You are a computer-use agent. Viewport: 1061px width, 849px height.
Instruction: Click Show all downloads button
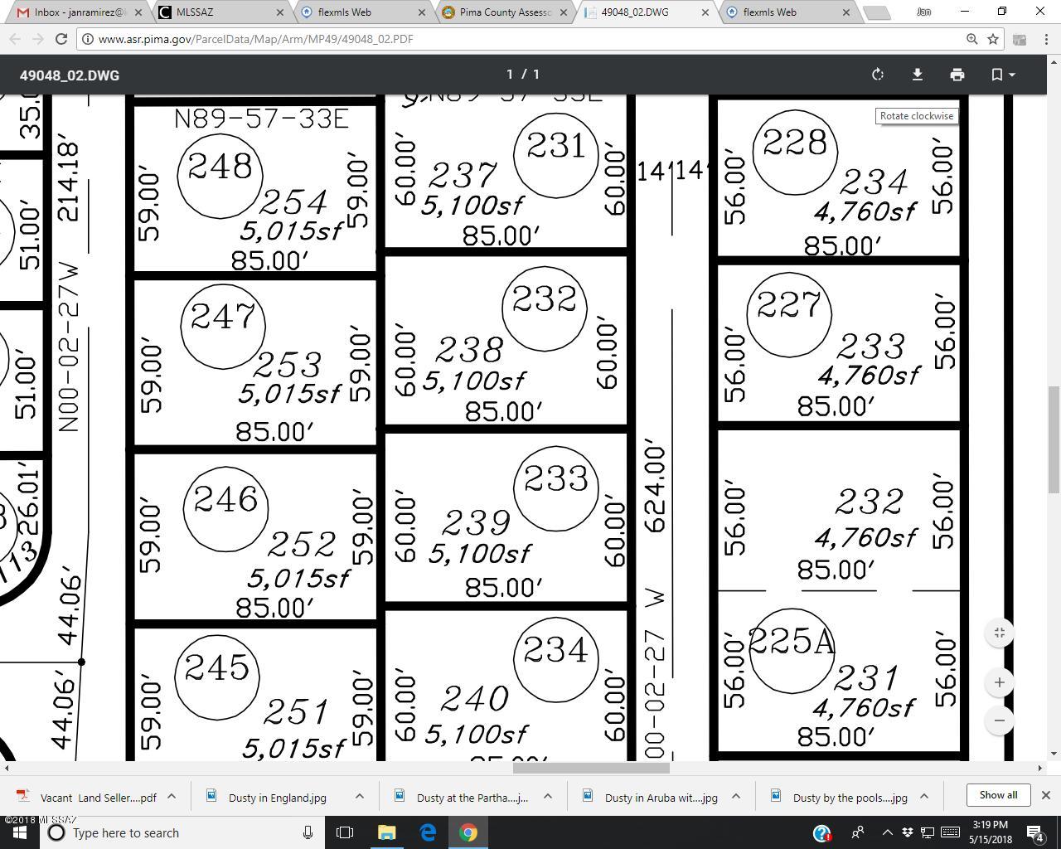pyautogui.click(x=998, y=794)
